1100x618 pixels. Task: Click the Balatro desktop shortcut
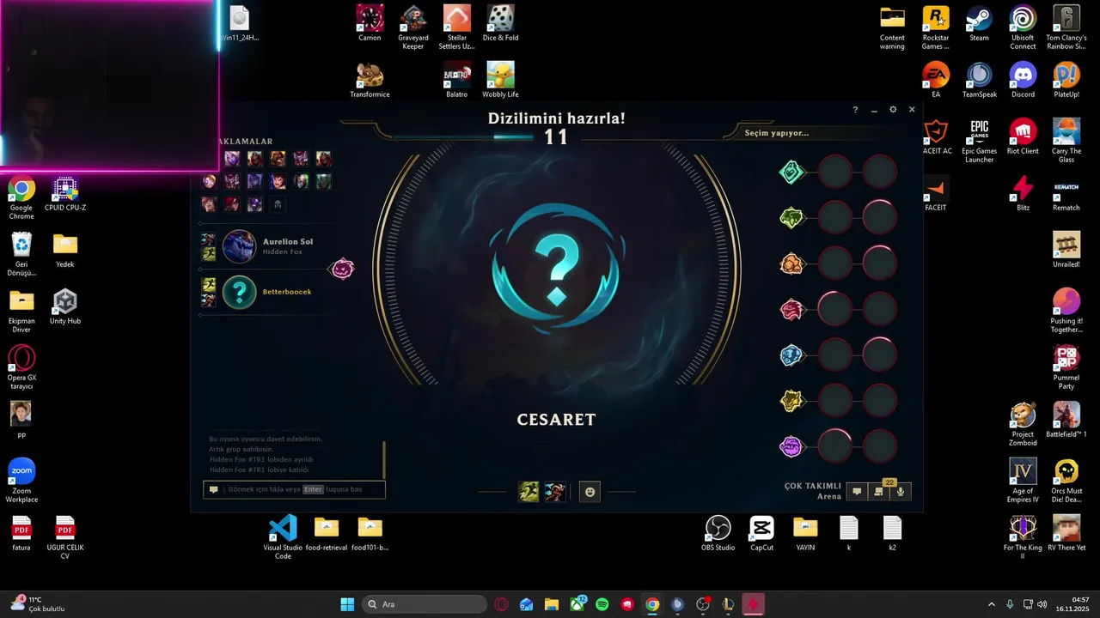[456, 81]
